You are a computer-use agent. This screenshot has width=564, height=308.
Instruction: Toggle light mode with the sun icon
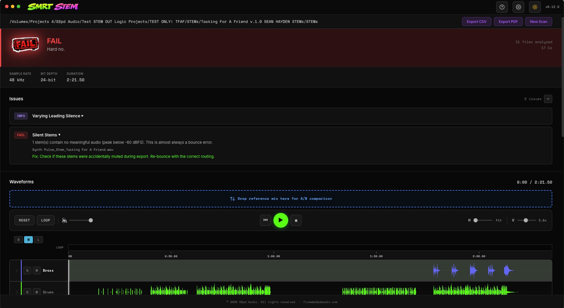coord(535,7)
